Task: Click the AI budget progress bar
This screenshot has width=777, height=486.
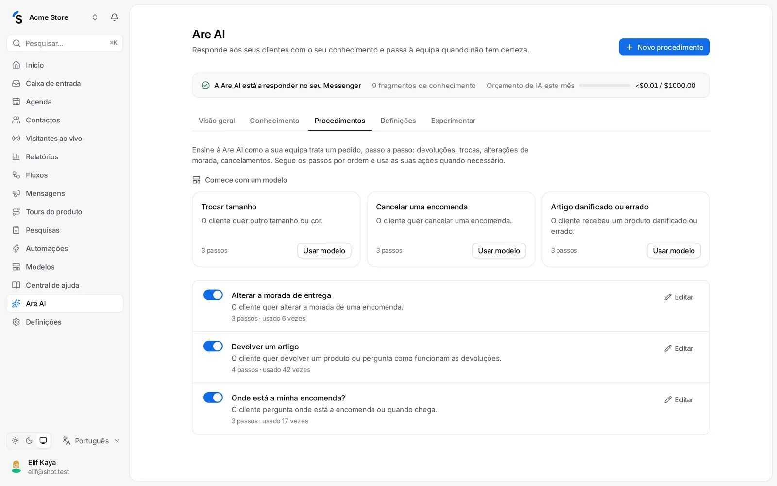Action: (605, 86)
